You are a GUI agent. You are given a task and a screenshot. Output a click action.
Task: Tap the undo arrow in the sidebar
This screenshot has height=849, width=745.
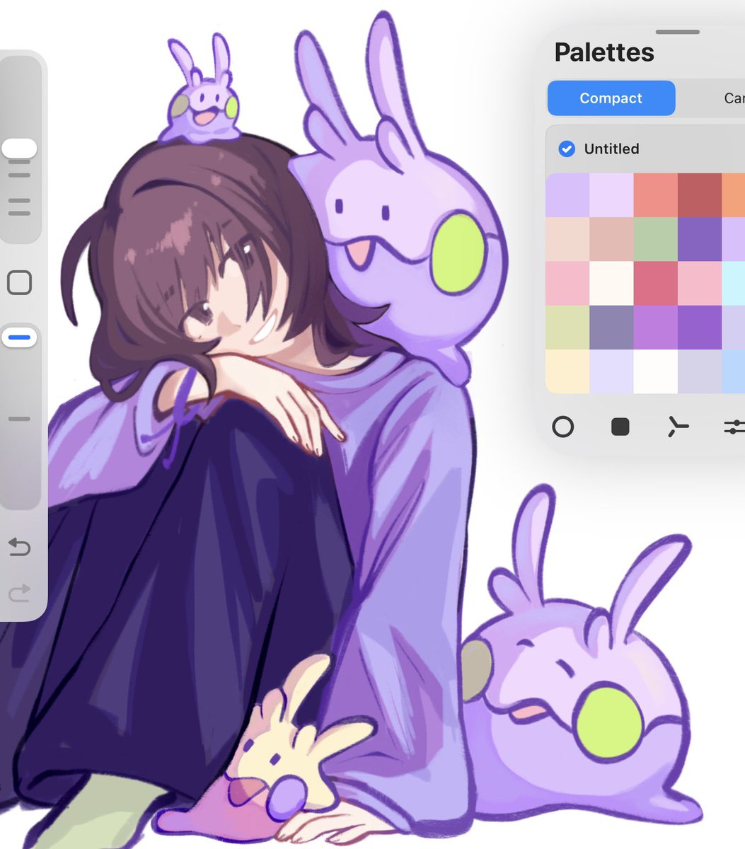coord(19,547)
